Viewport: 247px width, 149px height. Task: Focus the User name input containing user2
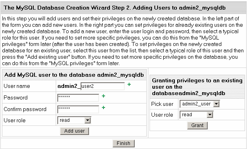pyautogui.click(x=103, y=86)
